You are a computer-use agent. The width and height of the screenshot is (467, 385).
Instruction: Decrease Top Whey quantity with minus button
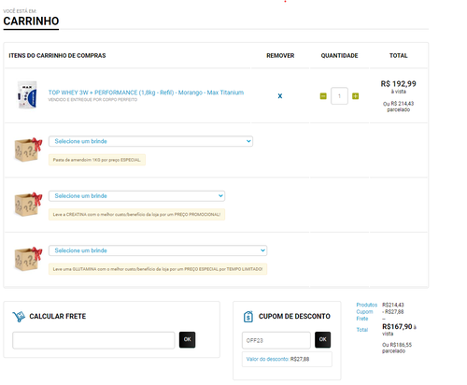click(323, 96)
